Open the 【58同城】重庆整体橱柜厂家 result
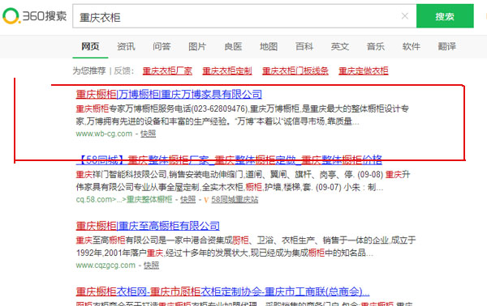The image size is (487, 306). pos(229,159)
